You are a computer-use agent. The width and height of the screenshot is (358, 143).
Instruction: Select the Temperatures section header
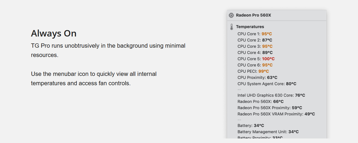point(250,27)
